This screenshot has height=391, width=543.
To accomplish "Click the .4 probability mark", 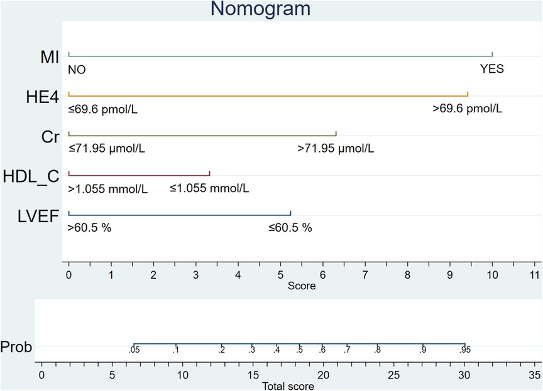I will [x=277, y=350].
